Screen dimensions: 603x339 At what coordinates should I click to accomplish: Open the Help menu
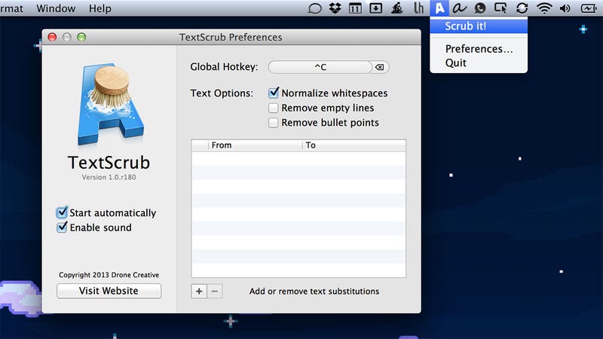click(x=100, y=8)
